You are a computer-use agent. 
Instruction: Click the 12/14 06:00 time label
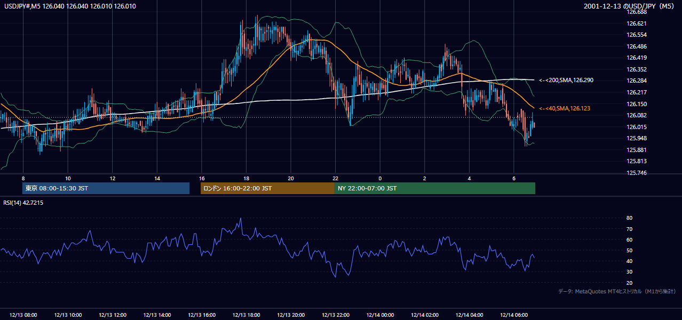pyautogui.click(x=514, y=315)
